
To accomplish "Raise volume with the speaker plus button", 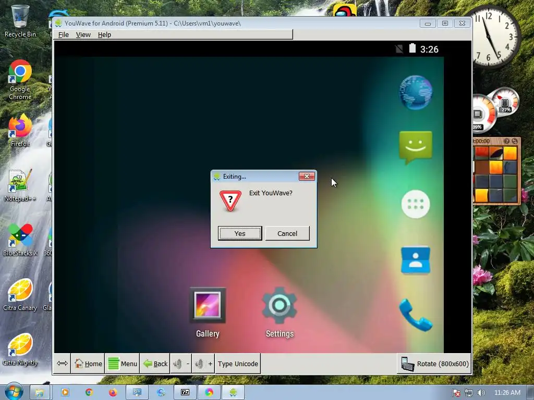I will [203, 364].
